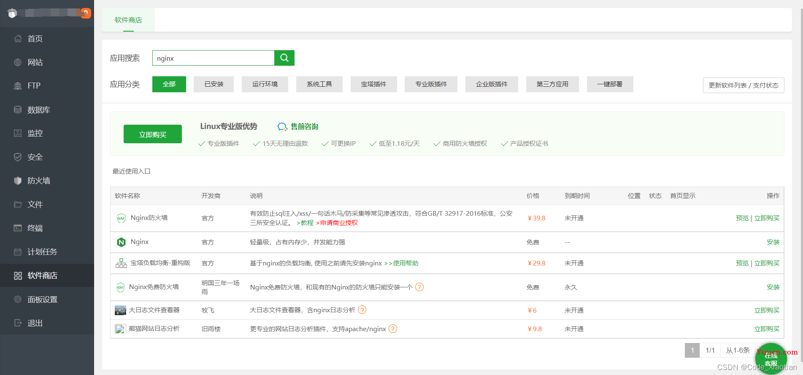
Task: Open the 软件商店 tab
Action: [x=128, y=20]
